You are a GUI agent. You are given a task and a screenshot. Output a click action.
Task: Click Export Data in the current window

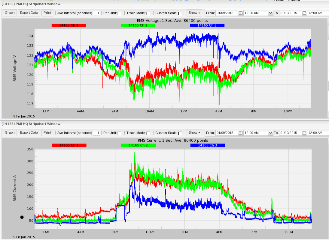pos(29,133)
